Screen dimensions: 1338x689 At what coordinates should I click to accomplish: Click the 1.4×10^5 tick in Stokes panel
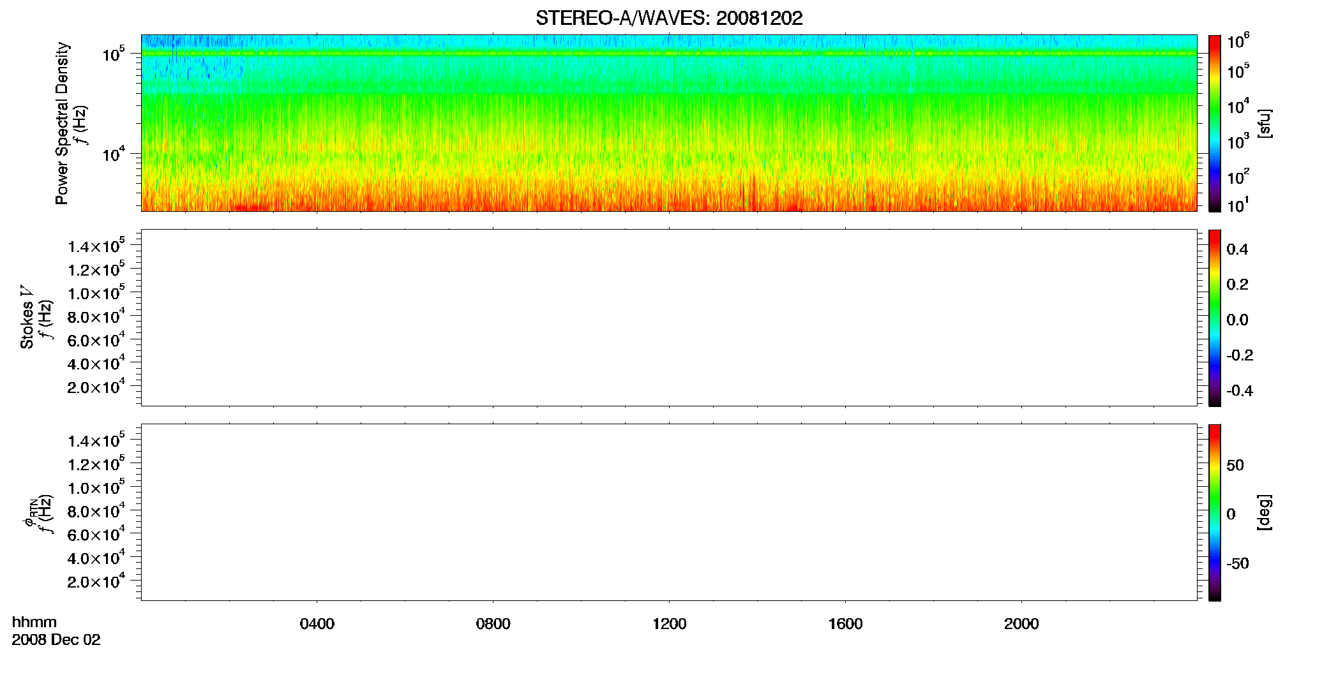pyautogui.click(x=96, y=245)
